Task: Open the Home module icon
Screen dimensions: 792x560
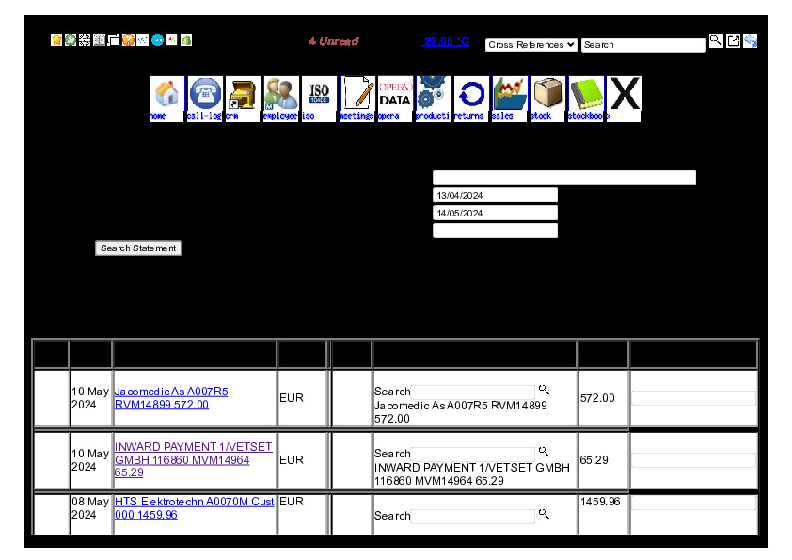Action: coord(166,95)
